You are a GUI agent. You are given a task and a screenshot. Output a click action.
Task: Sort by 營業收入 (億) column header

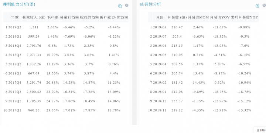coord(34,17)
